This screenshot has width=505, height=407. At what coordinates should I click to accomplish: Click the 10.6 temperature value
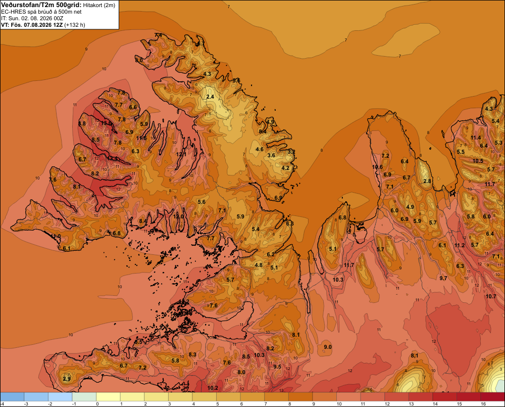[x=377, y=167]
